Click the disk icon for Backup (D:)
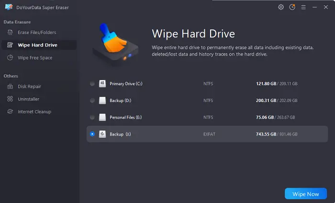Image resolution: width=335 pixels, height=203 pixels. [x=102, y=101]
